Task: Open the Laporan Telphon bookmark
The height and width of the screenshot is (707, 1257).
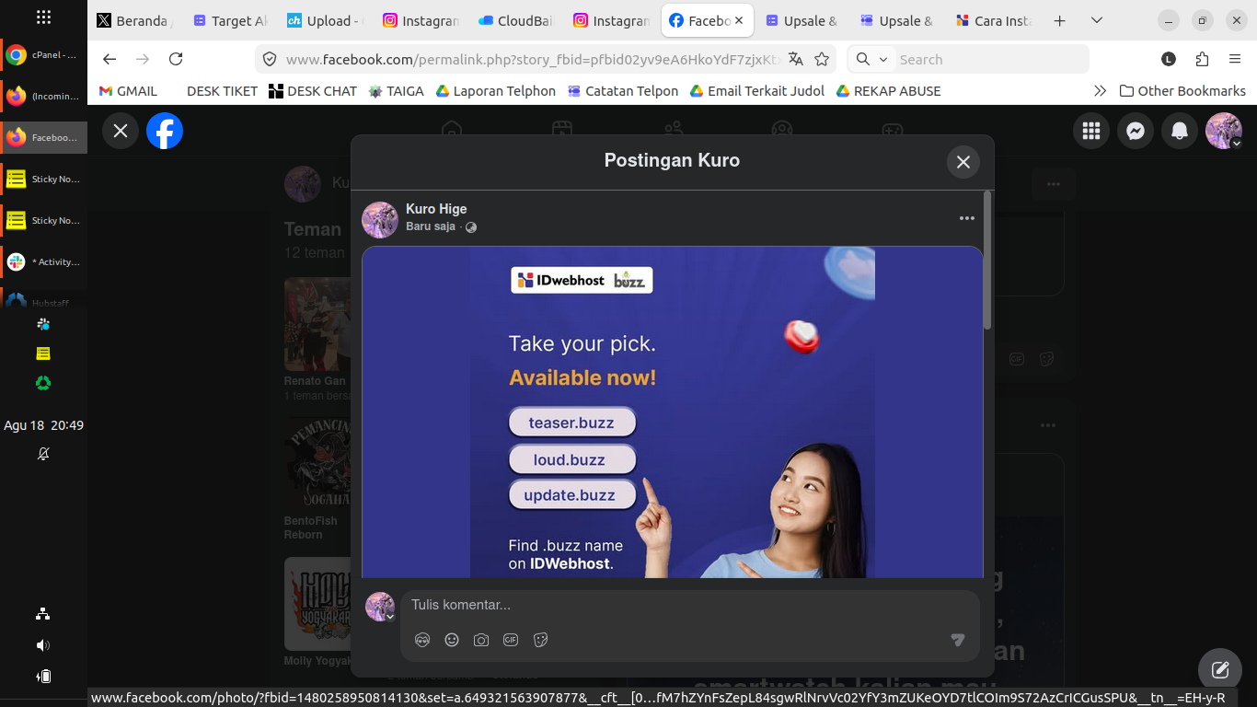Action: click(496, 91)
